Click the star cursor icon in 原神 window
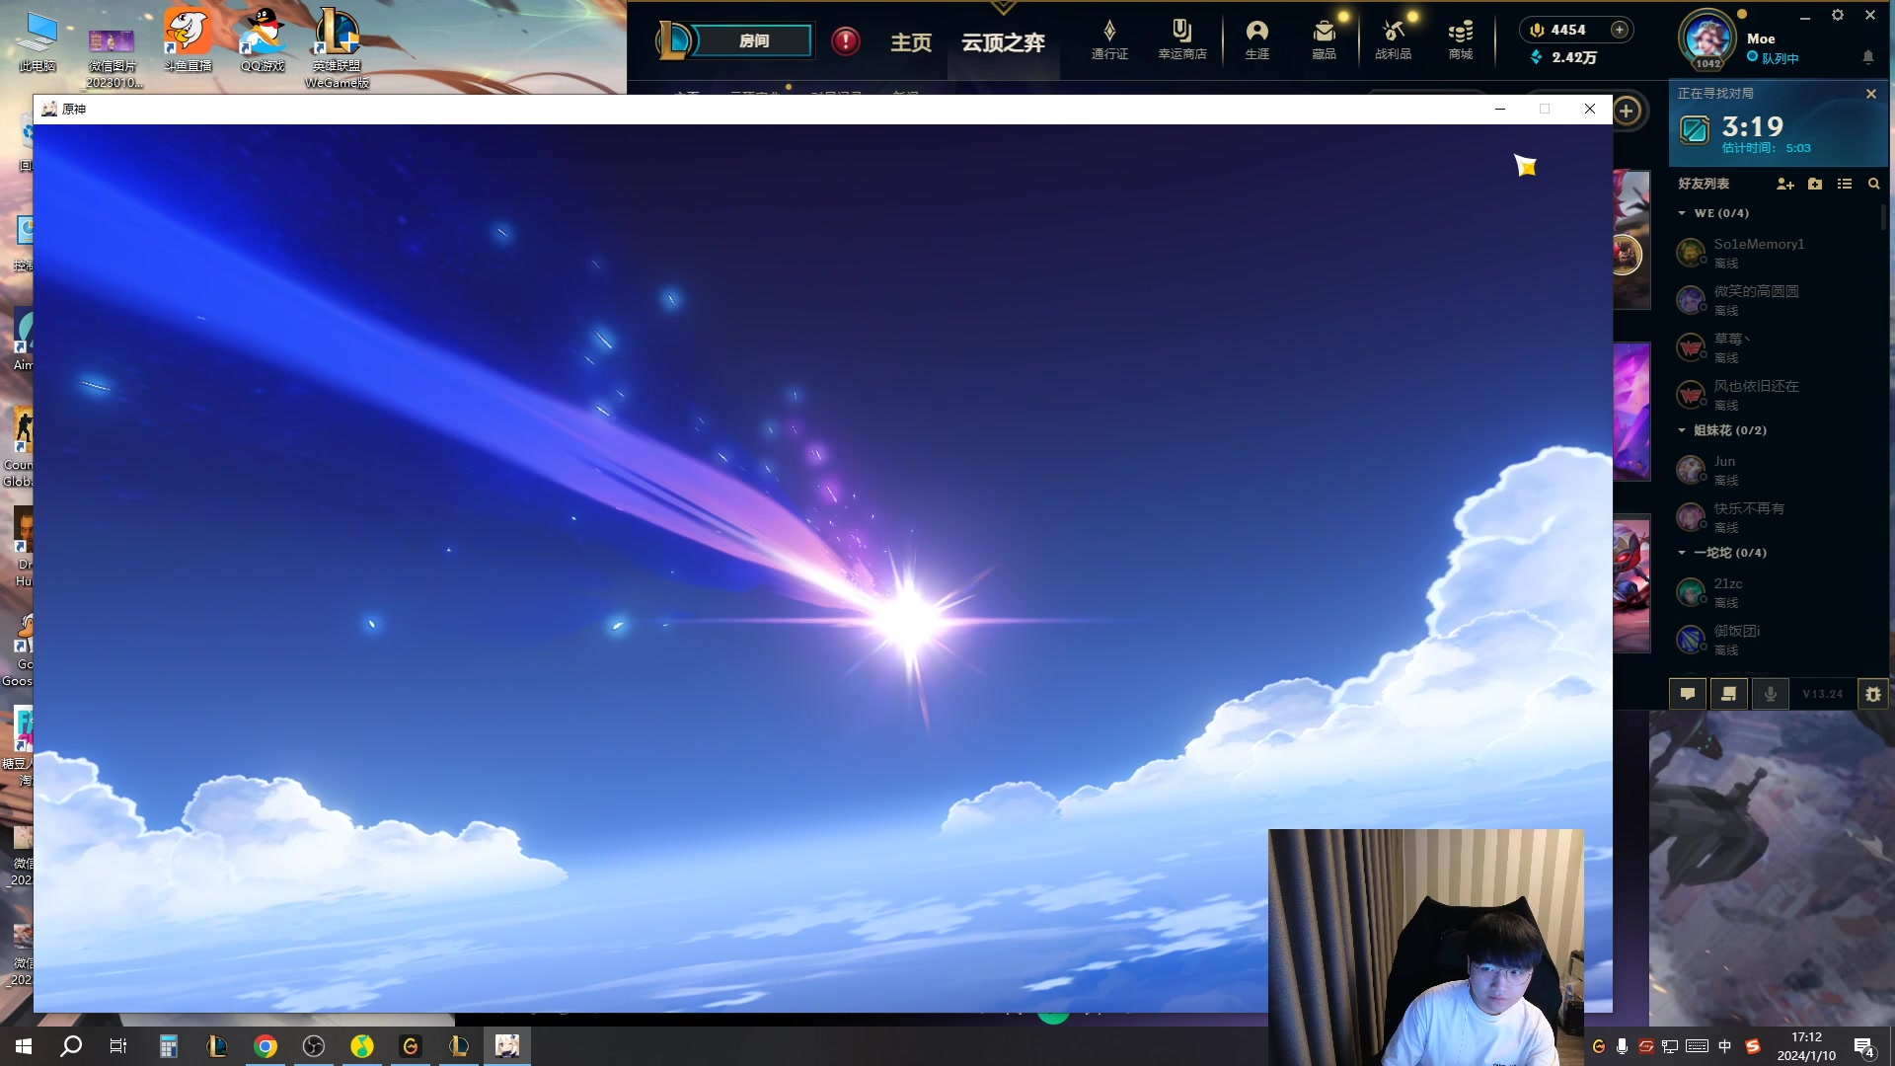Screen dimensions: 1895x1066 point(1526,166)
